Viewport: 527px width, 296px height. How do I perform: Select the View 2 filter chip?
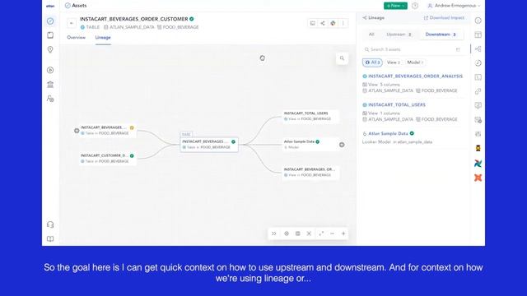point(394,62)
